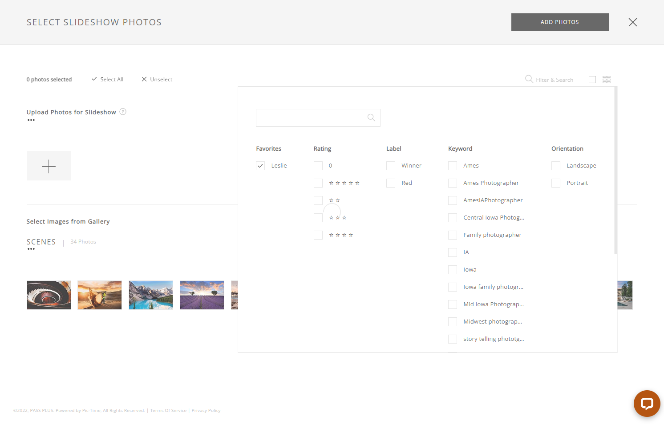Check the Red label checkbox

(391, 183)
